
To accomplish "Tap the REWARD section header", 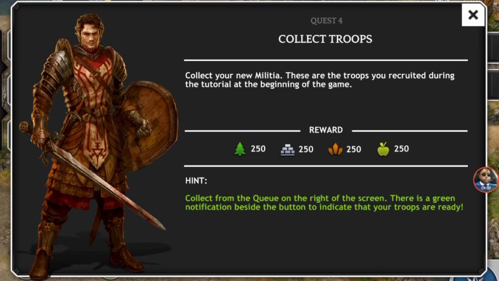I will (x=326, y=130).
